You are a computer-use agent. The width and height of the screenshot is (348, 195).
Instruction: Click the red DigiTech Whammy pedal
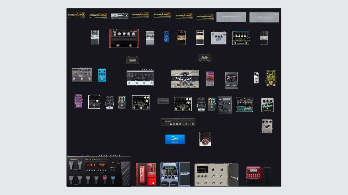[146, 174]
